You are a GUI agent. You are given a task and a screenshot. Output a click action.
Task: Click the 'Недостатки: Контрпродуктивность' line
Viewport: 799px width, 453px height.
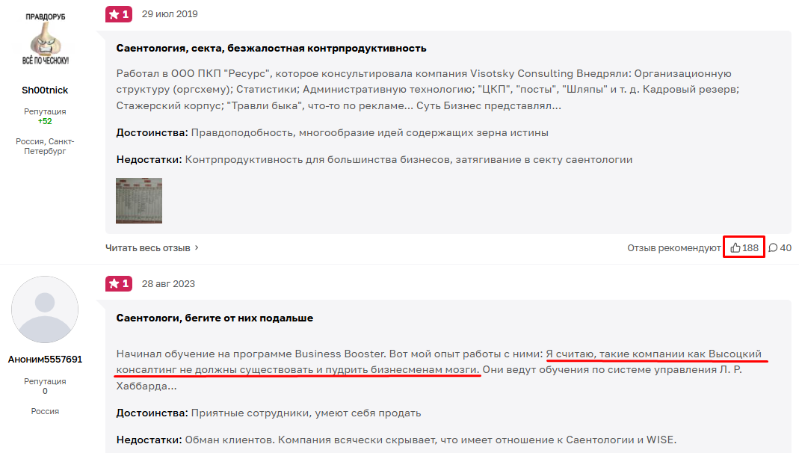[374, 159]
